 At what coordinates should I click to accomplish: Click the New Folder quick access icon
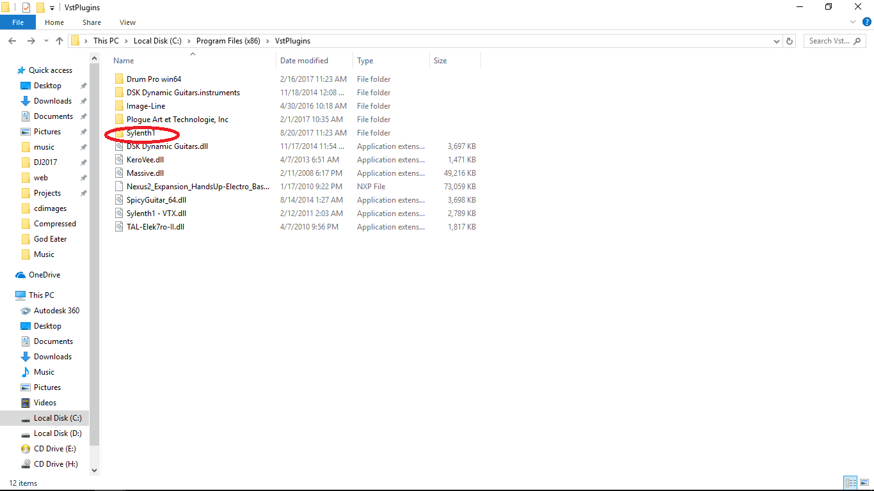(x=40, y=7)
